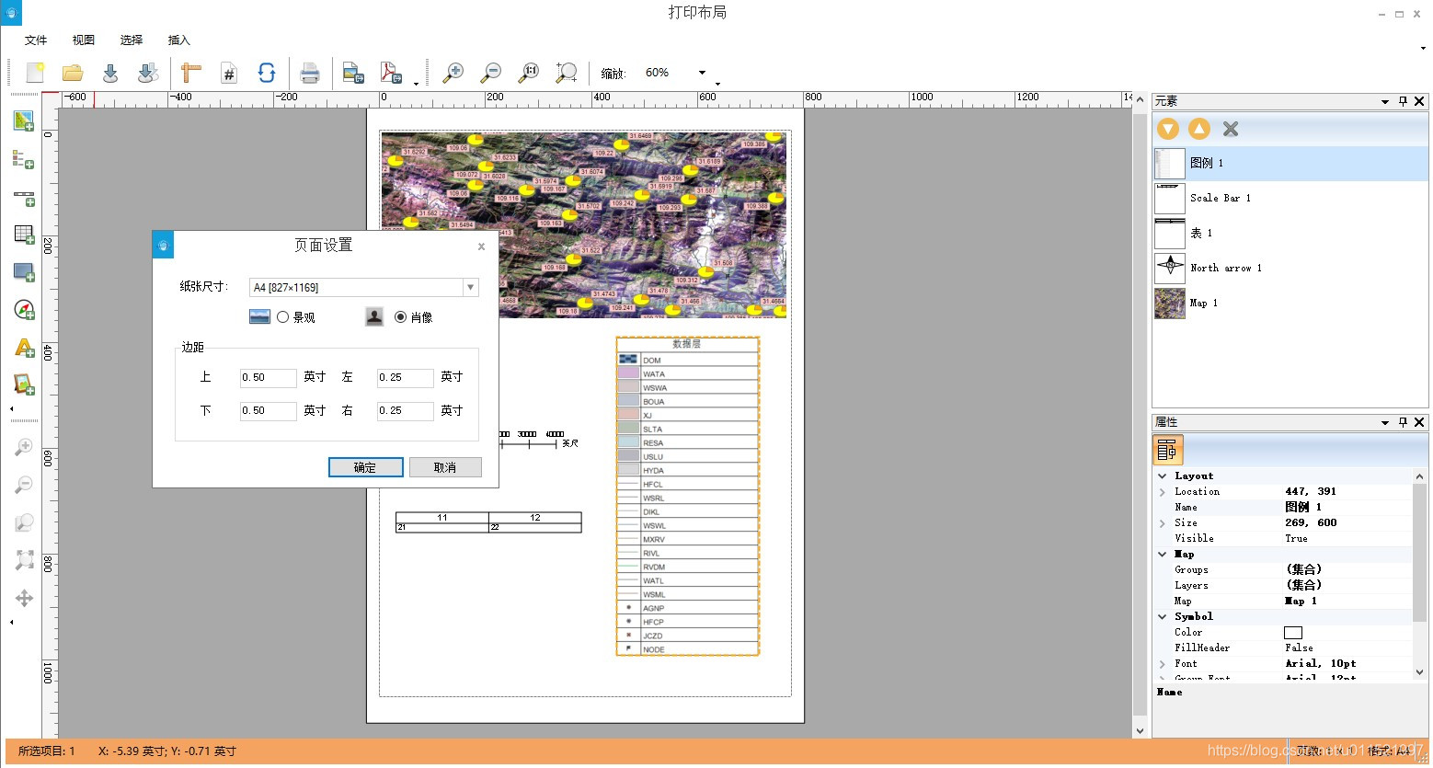The height and width of the screenshot is (768, 1433).
Task: Click the 下 bottom margin input field
Action: tap(269, 411)
